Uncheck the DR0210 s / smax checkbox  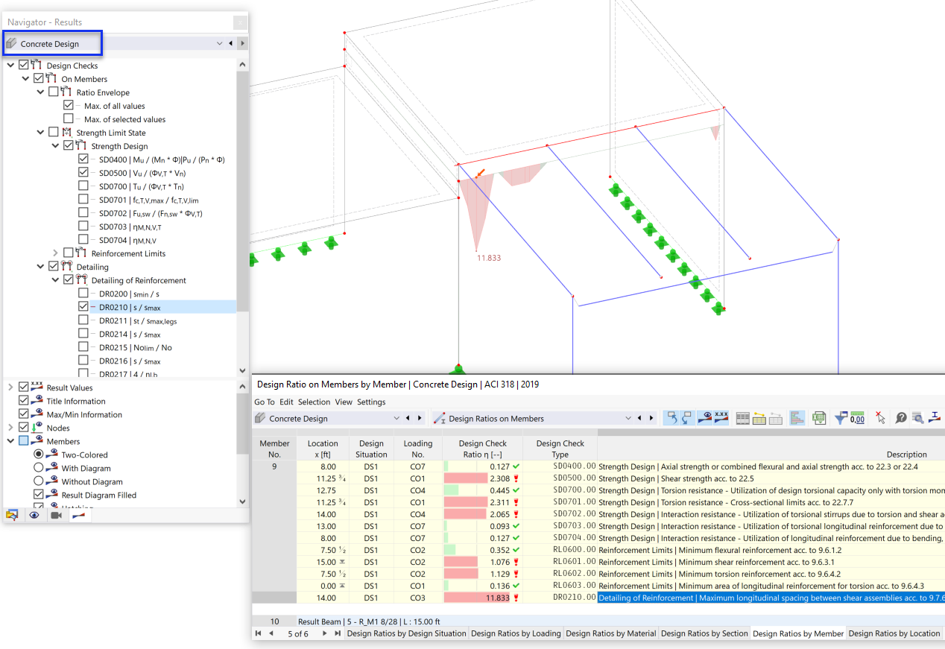pos(83,307)
